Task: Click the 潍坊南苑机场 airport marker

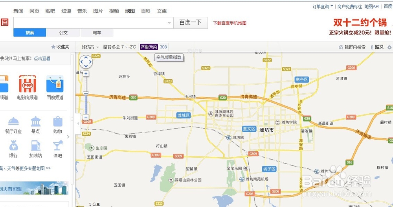Action: 242,179
